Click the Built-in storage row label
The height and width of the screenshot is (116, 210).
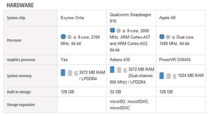click(19, 92)
